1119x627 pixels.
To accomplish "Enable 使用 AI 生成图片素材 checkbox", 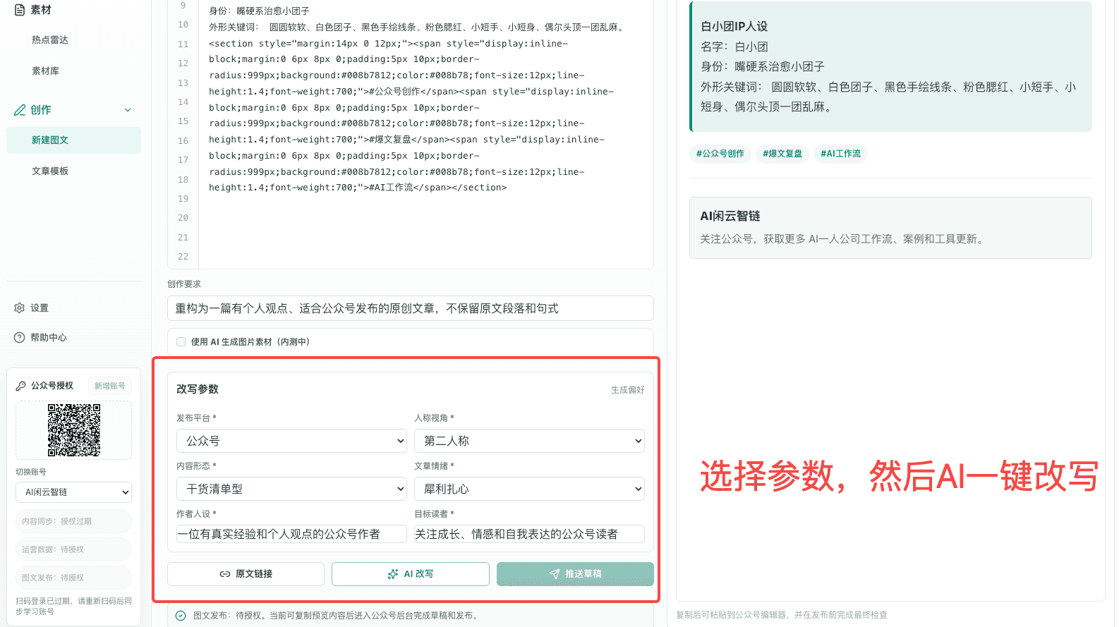I will coord(181,342).
